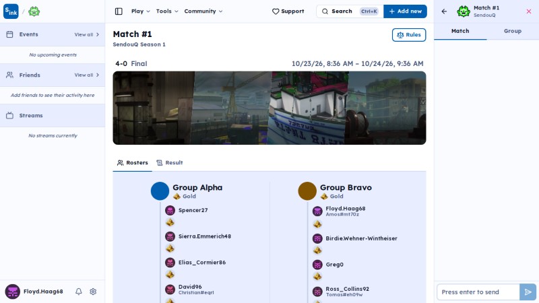The width and height of the screenshot is (539, 303).
Task: Click SendouQ Season 1 subtitle
Action: [x=139, y=44]
